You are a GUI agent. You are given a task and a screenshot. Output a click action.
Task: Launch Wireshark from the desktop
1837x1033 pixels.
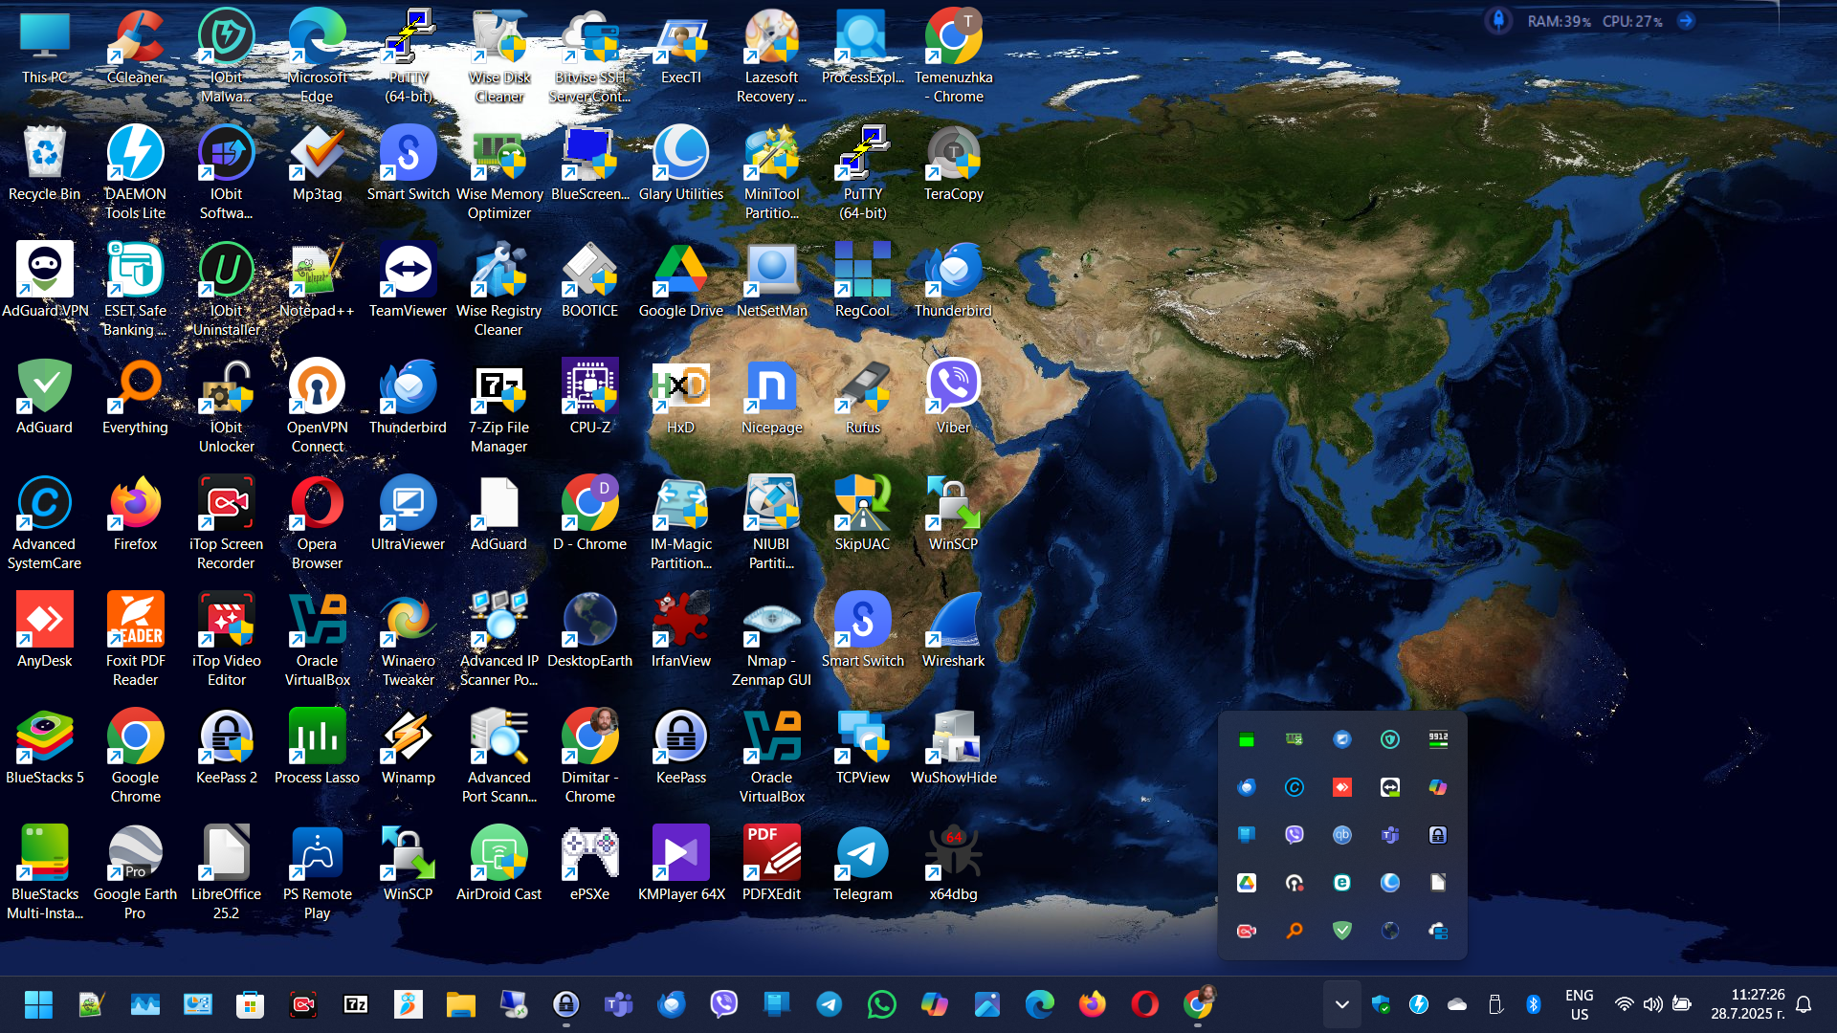[x=953, y=631]
